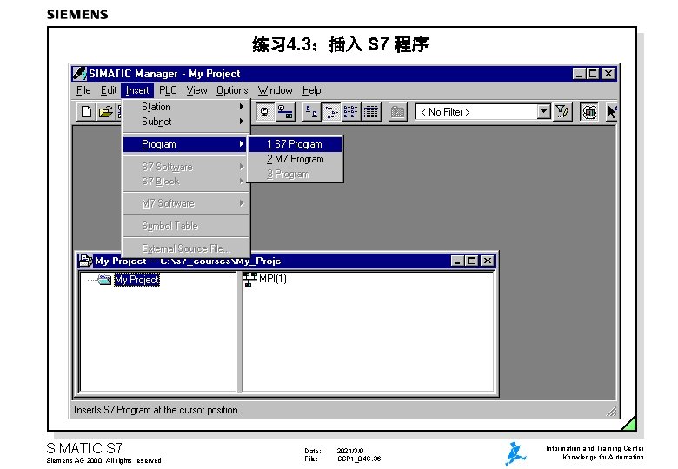Image resolution: width=678 pixels, height=469 pixels.
Task: Click the Help pointer arrow icon
Action: click(611, 112)
